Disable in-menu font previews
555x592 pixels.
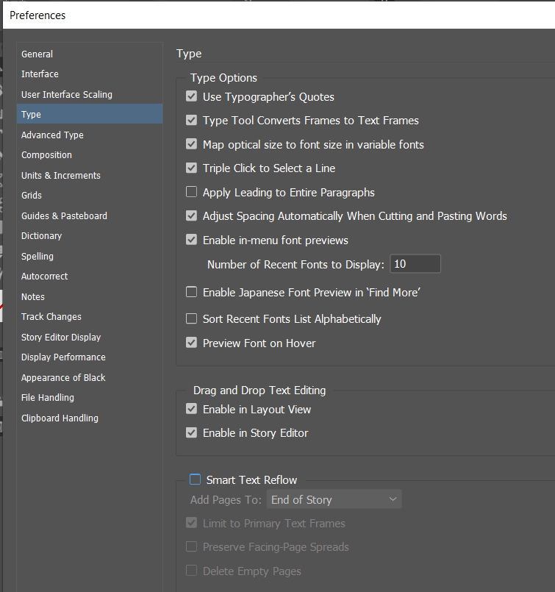(191, 240)
